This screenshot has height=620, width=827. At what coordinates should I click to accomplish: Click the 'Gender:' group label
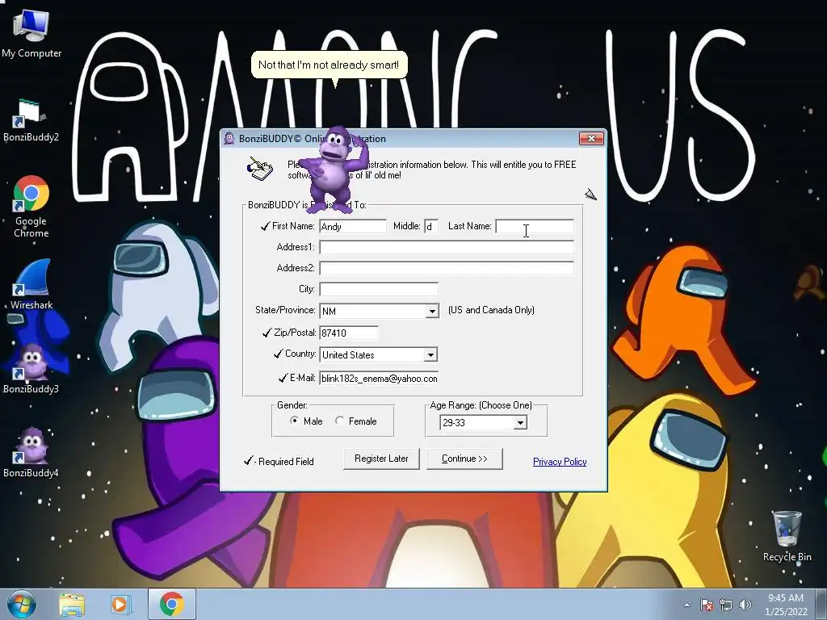[292, 405]
